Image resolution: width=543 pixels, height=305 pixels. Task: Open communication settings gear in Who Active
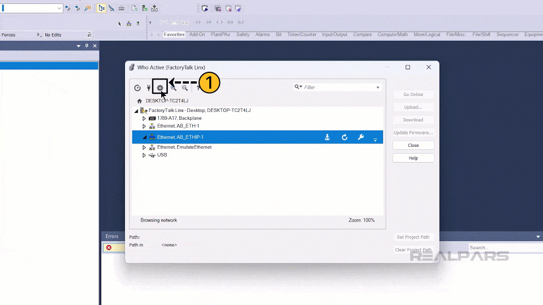pyautogui.click(x=160, y=88)
